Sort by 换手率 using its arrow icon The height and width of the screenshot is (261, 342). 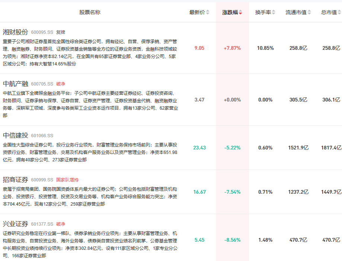[x=274, y=12]
